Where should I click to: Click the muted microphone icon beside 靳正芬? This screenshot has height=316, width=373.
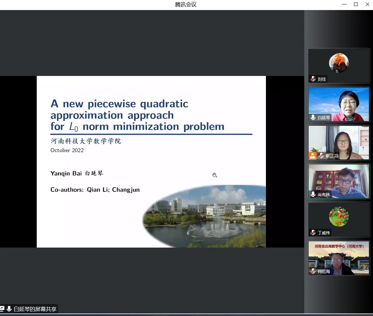tap(321, 156)
